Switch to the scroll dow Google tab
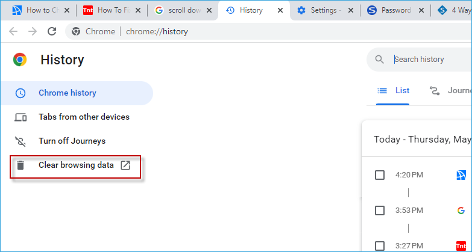 [x=183, y=10]
